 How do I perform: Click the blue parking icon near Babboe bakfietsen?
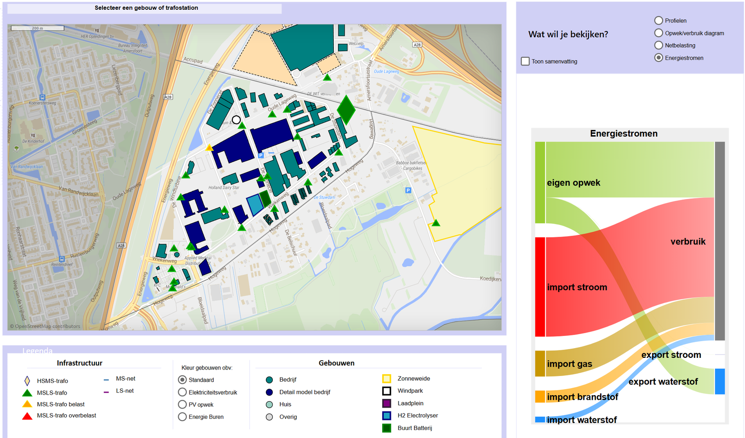(x=408, y=190)
